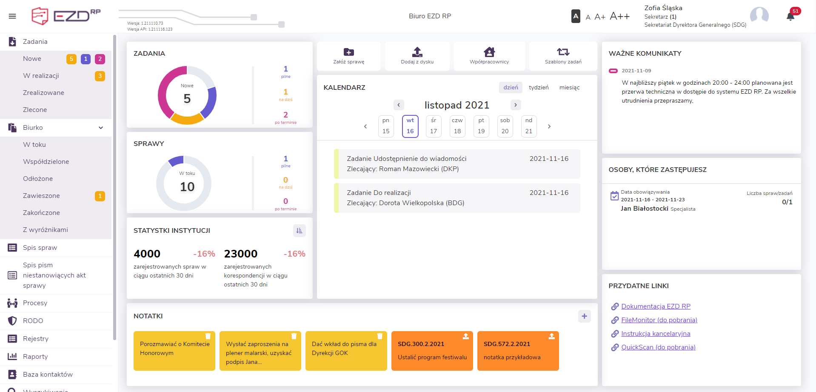Collapse the Biurko sidebar section

coord(101,128)
